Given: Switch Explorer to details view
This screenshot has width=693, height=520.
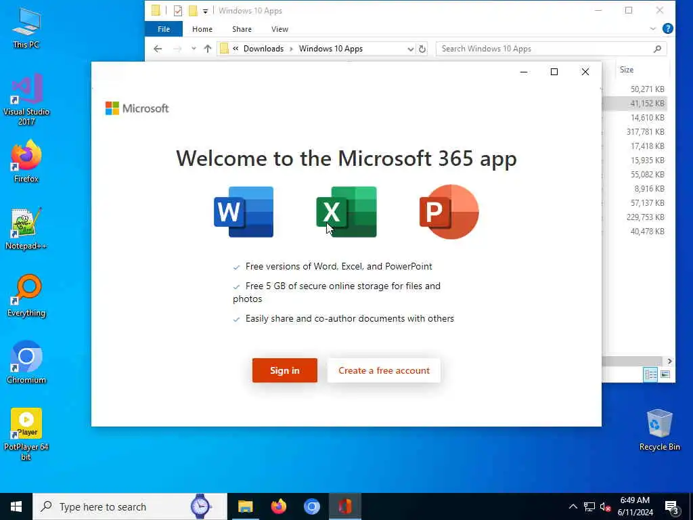Looking at the screenshot, I should point(650,374).
